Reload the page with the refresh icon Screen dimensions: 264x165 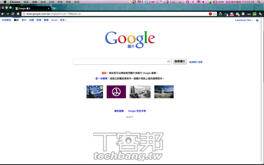(x=13, y=14)
